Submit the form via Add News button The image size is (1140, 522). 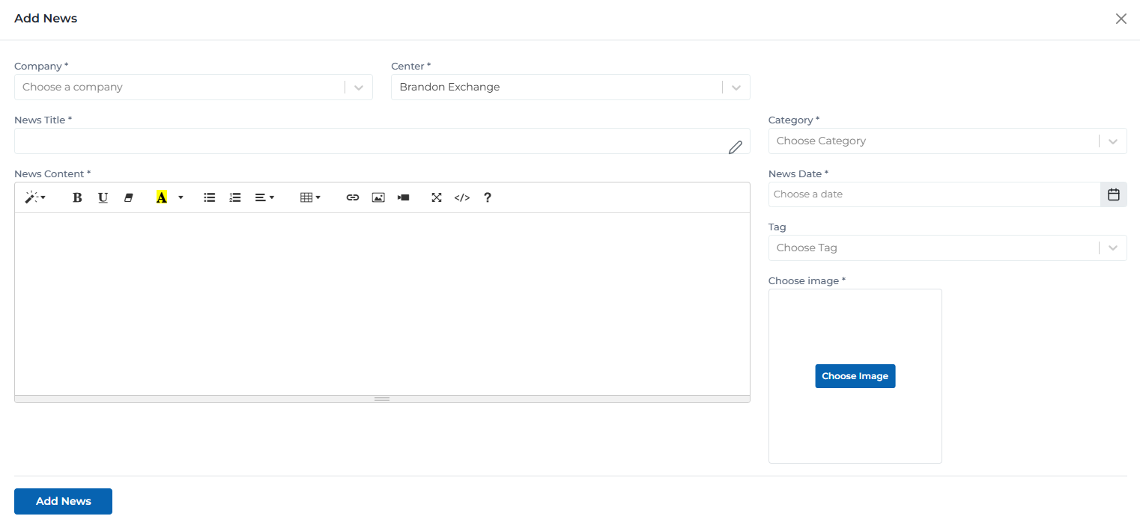click(63, 501)
